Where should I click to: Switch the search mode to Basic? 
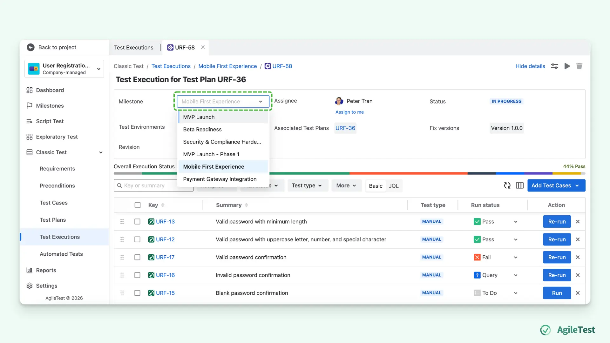pyautogui.click(x=376, y=186)
